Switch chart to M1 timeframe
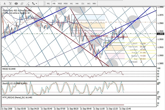Viewport: 165px width, 110px height. pyautogui.click(x=48, y=4)
